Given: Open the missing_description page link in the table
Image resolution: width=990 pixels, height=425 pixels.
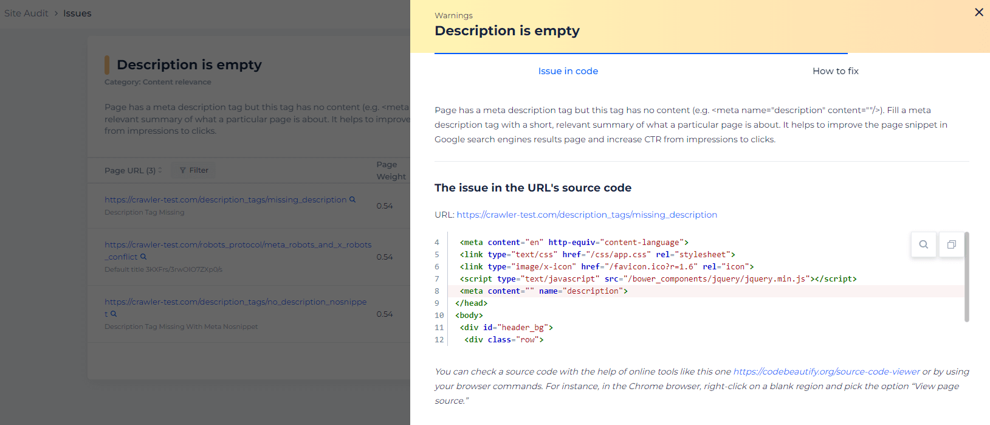Looking at the screenshot, I should click(x=225, y=199).
